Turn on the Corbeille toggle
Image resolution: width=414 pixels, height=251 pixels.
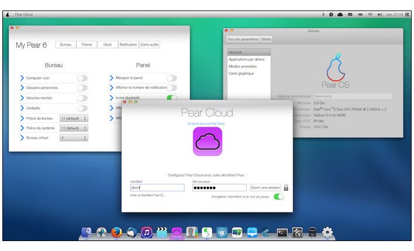(82, 108)
